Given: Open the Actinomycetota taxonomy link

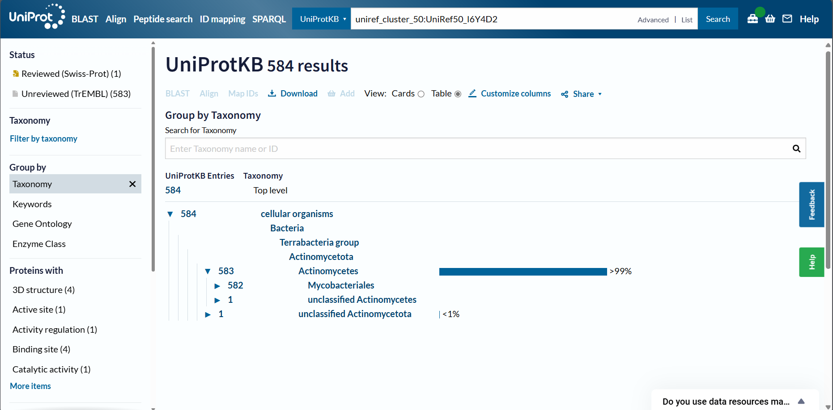Looking at the screenshot, I should [321, 257].
